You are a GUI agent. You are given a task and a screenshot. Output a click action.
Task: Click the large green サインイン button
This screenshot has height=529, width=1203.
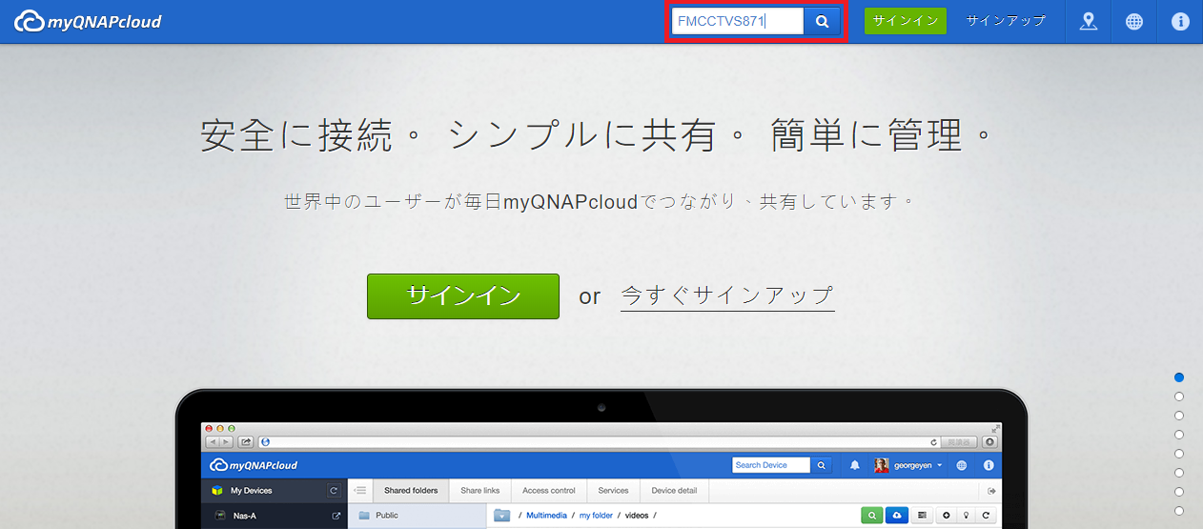(x=463, y=295)
